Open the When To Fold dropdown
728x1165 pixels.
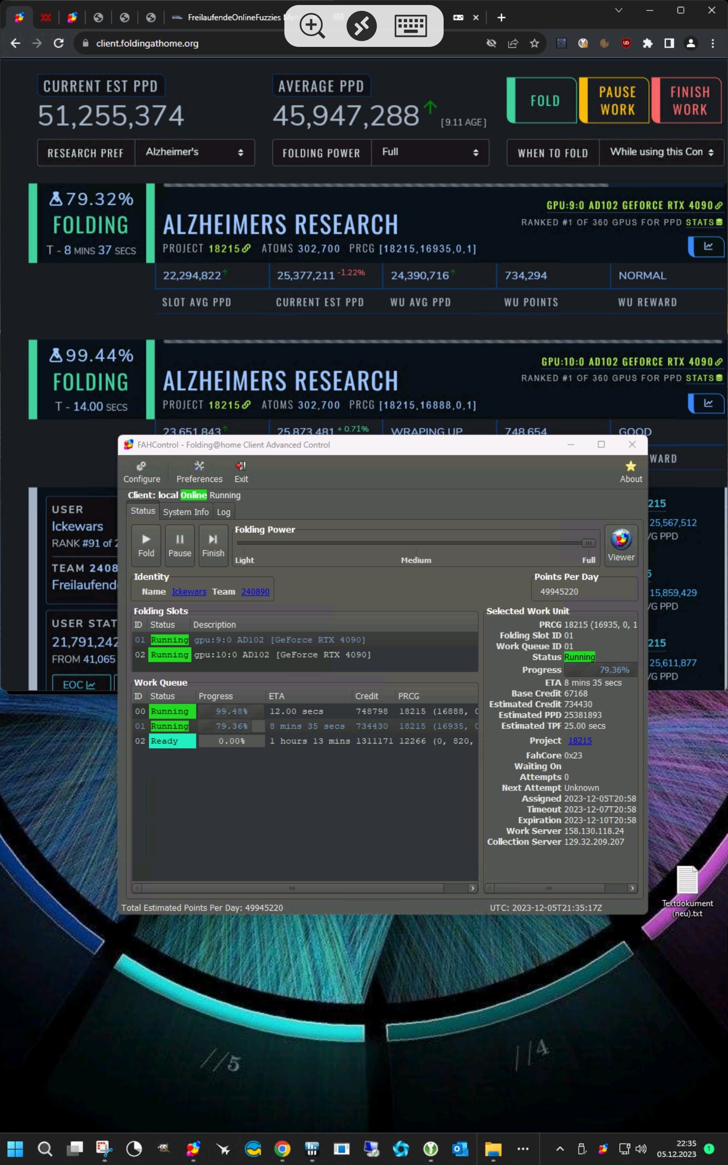(x=661, y=152)
